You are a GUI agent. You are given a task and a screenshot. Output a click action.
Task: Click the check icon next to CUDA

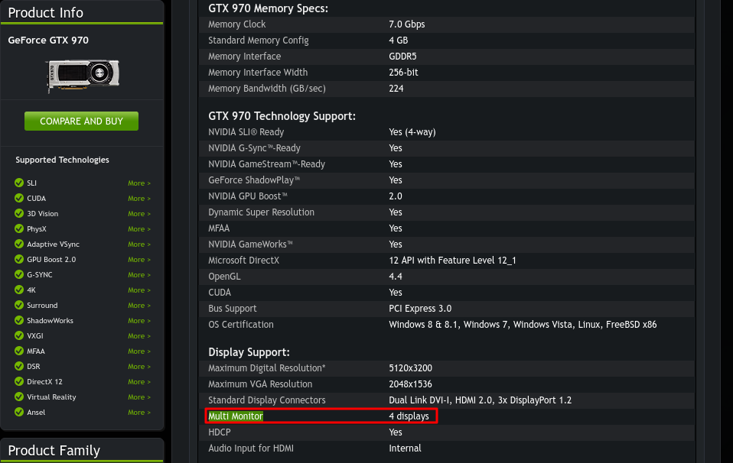(19, 198)
